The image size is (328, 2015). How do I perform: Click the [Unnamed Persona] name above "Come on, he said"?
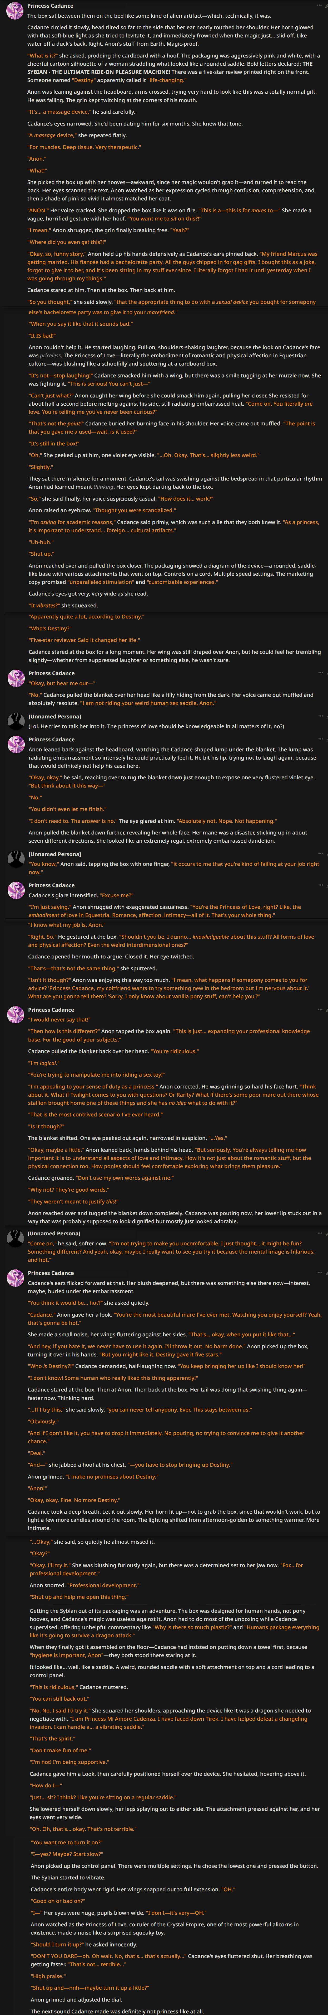click(54, 1233)
